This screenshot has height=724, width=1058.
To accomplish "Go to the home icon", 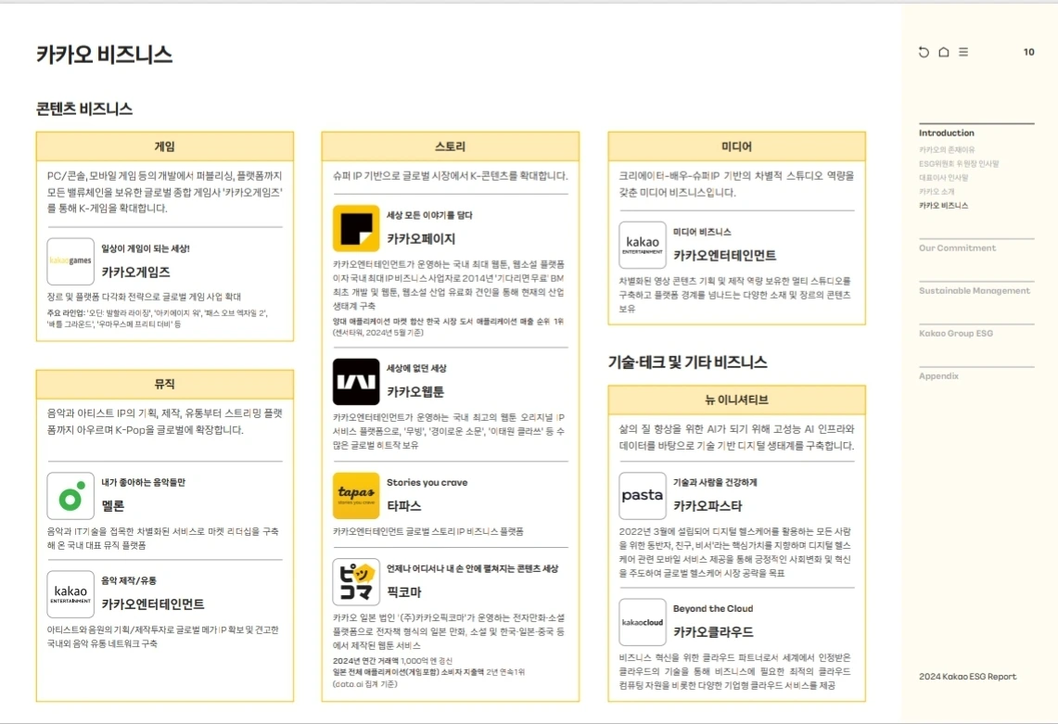I will pos(944,52).
